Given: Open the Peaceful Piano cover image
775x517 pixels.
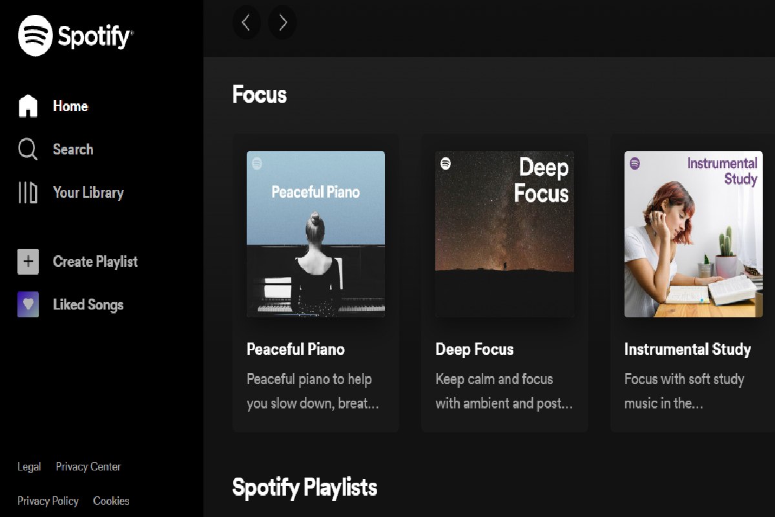Looking at the screenshot, I should 316,234.
